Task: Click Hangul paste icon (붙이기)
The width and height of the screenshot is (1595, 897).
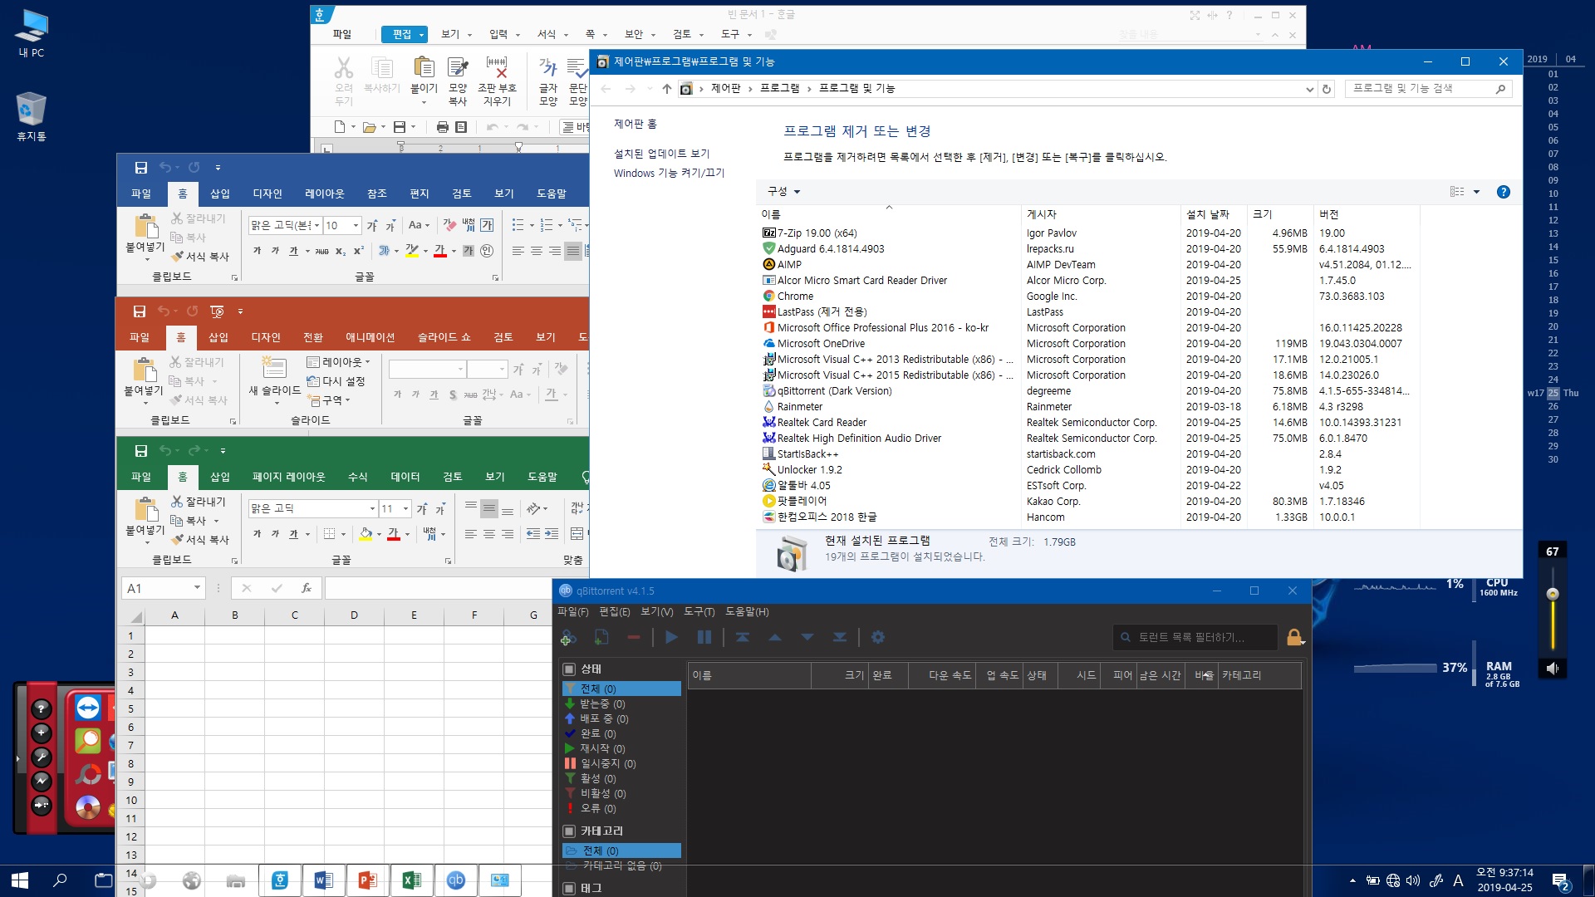Action: click(x=424, y=68)
